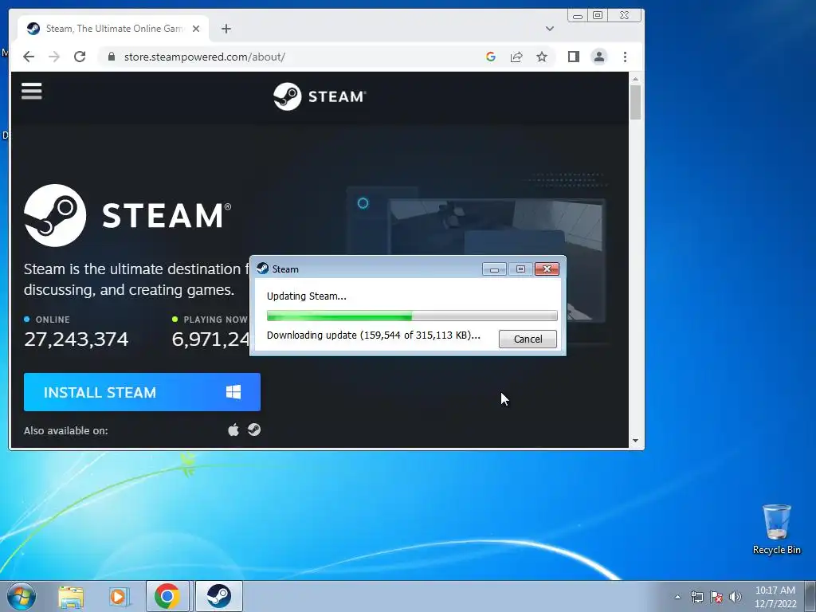Minimize the Chrome window
Image resolution: width=816 pixels, height=612 pixels.
(x=577, y=16)
